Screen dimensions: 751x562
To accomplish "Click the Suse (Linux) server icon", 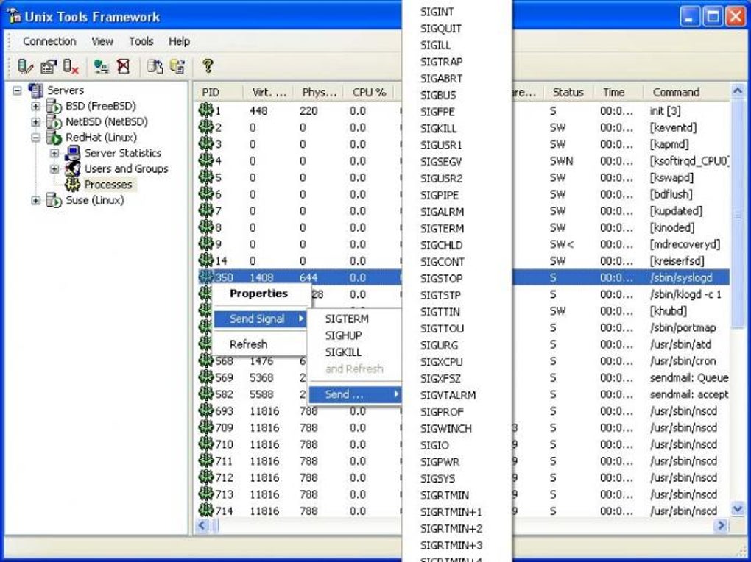I will [x=54, y=200].
